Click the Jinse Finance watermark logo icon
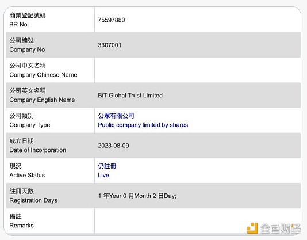Screen dimensions: 307x240 (252, 228)
